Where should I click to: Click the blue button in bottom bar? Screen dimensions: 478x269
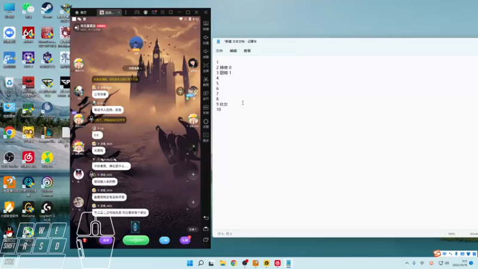tap(164, 240)
